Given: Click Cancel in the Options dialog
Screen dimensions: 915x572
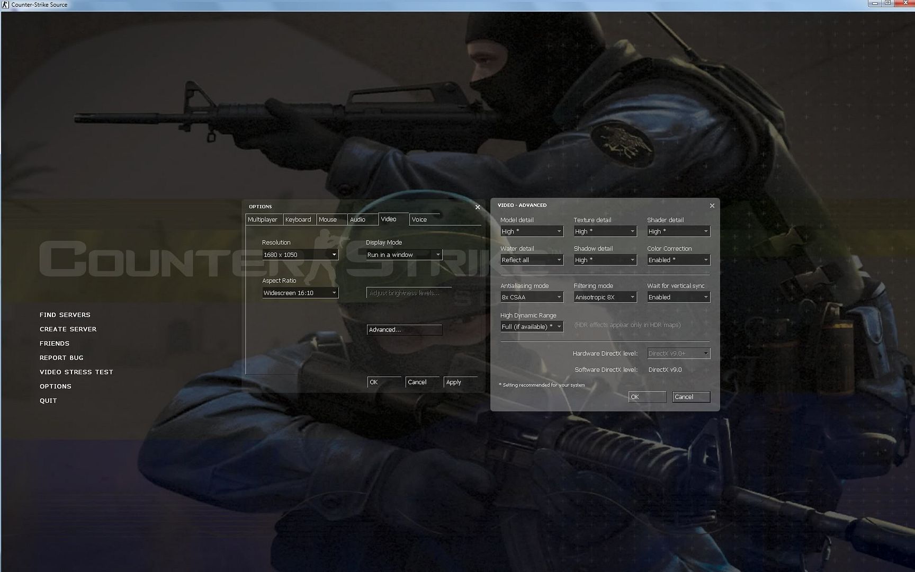Looking at the screenshot, I should (x=423, y=382).
